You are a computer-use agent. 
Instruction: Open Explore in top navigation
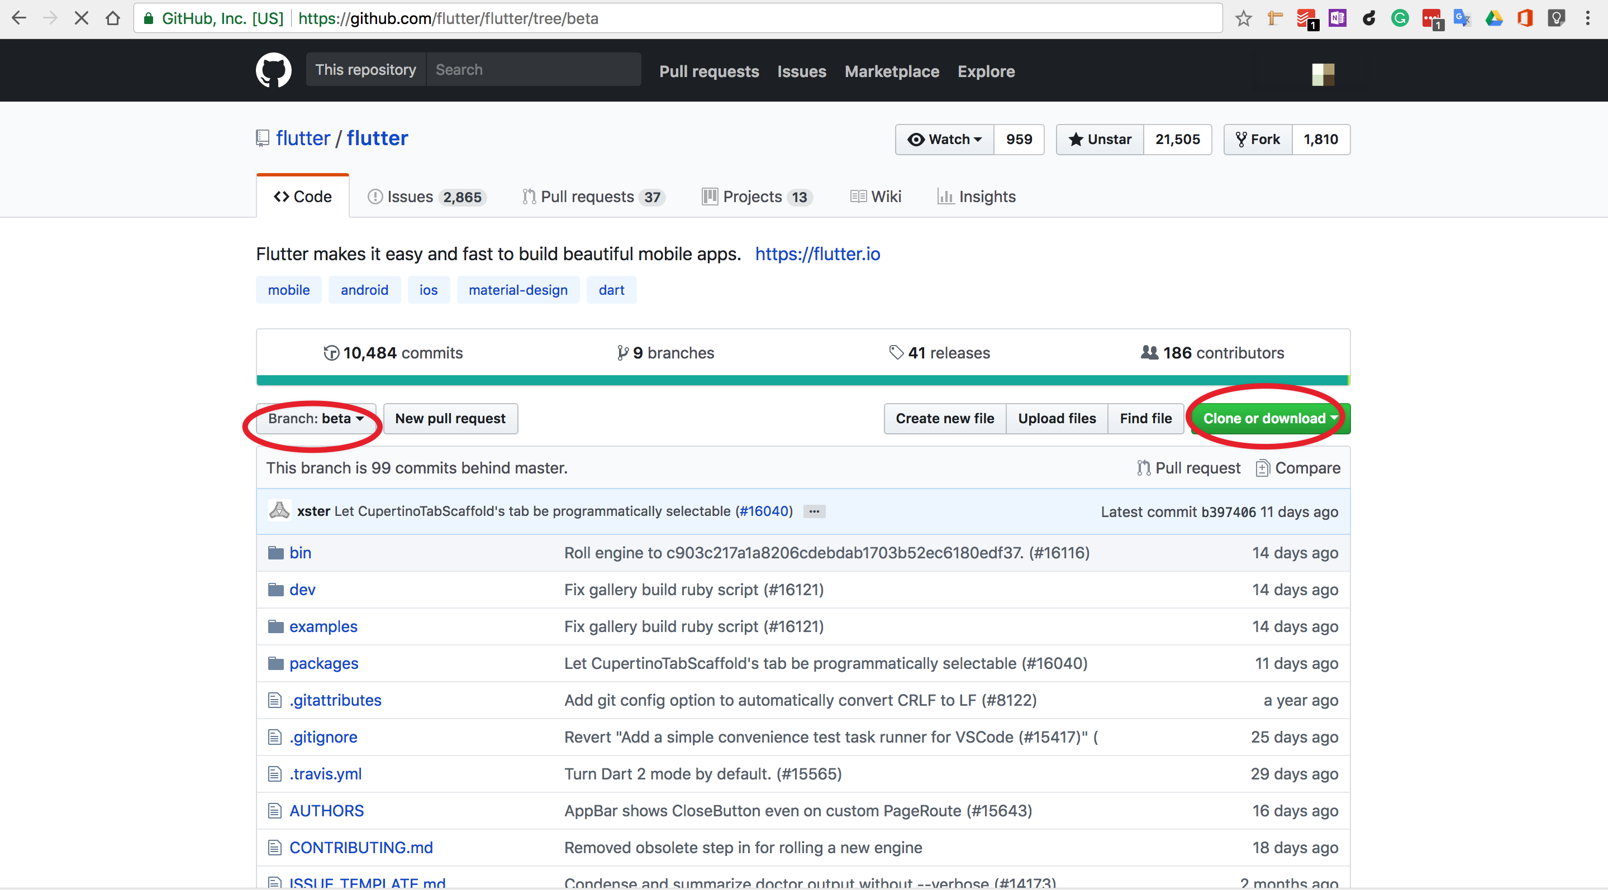[x=986, y=71]
